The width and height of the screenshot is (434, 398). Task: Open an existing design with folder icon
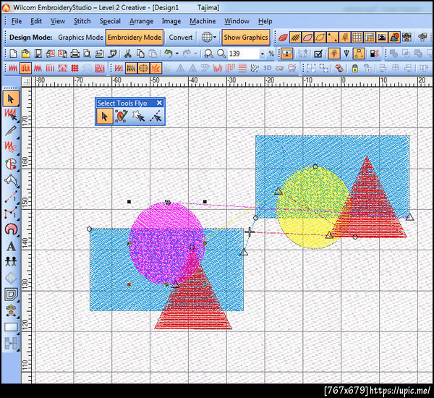25,54
